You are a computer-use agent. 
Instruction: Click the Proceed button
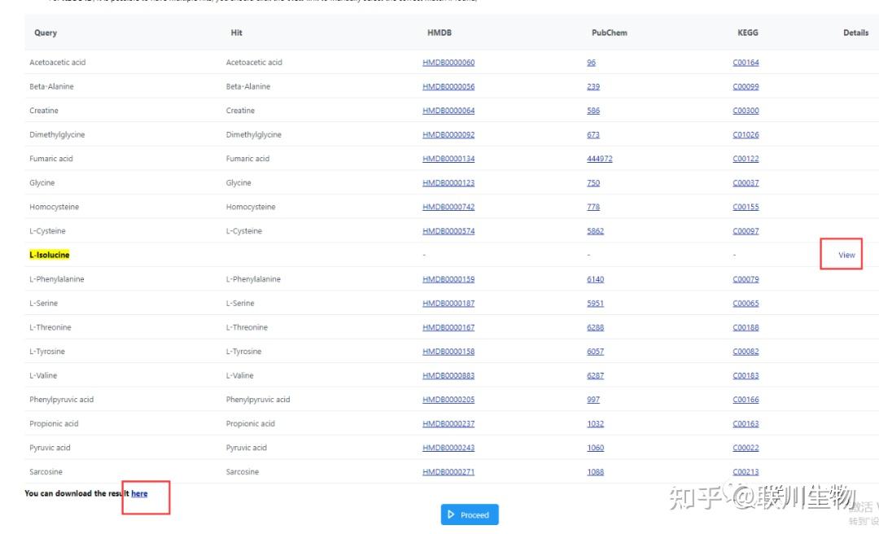tap(470, 514)
